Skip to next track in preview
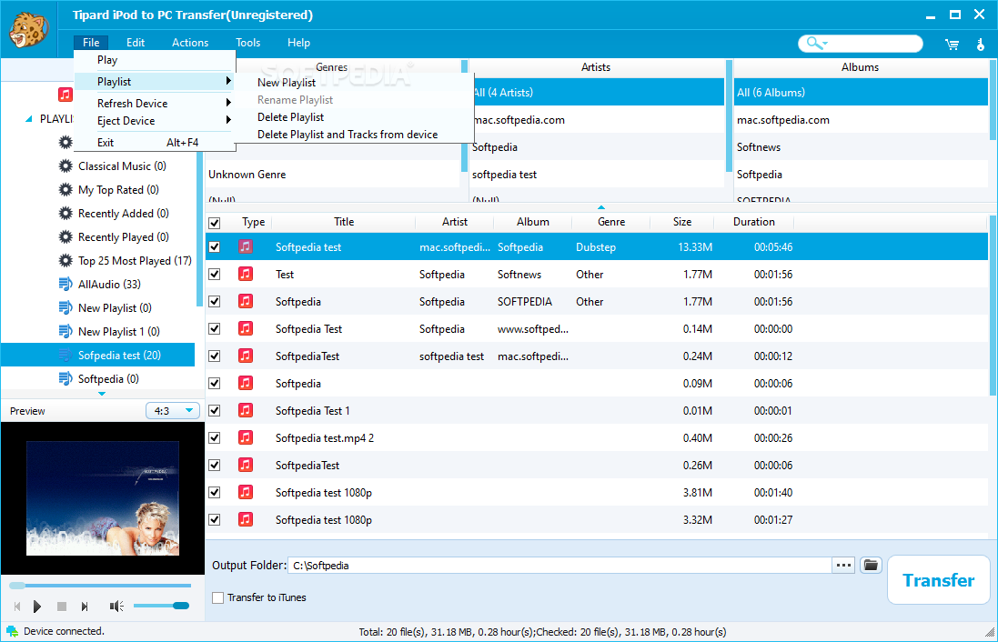Screen dimensions: 998x642 (x=85, y=607)
